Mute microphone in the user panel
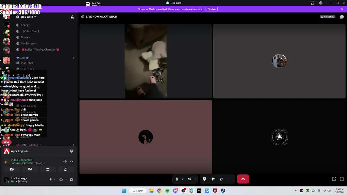Image resolution: width=347 pixels, height=195 pixels. (x=51, y=180)
